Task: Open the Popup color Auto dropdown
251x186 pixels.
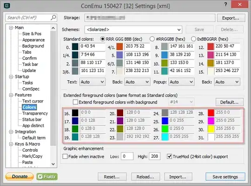Action: coord(181,82)
